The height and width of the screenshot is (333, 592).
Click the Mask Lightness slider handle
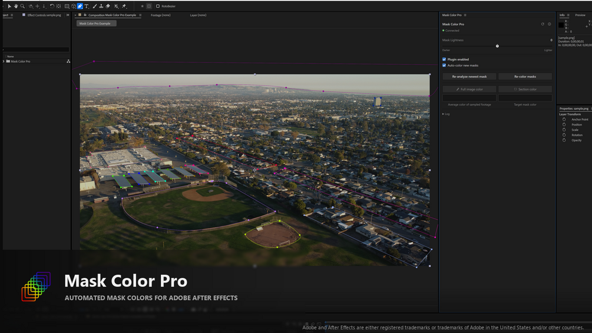pos(497,46)
